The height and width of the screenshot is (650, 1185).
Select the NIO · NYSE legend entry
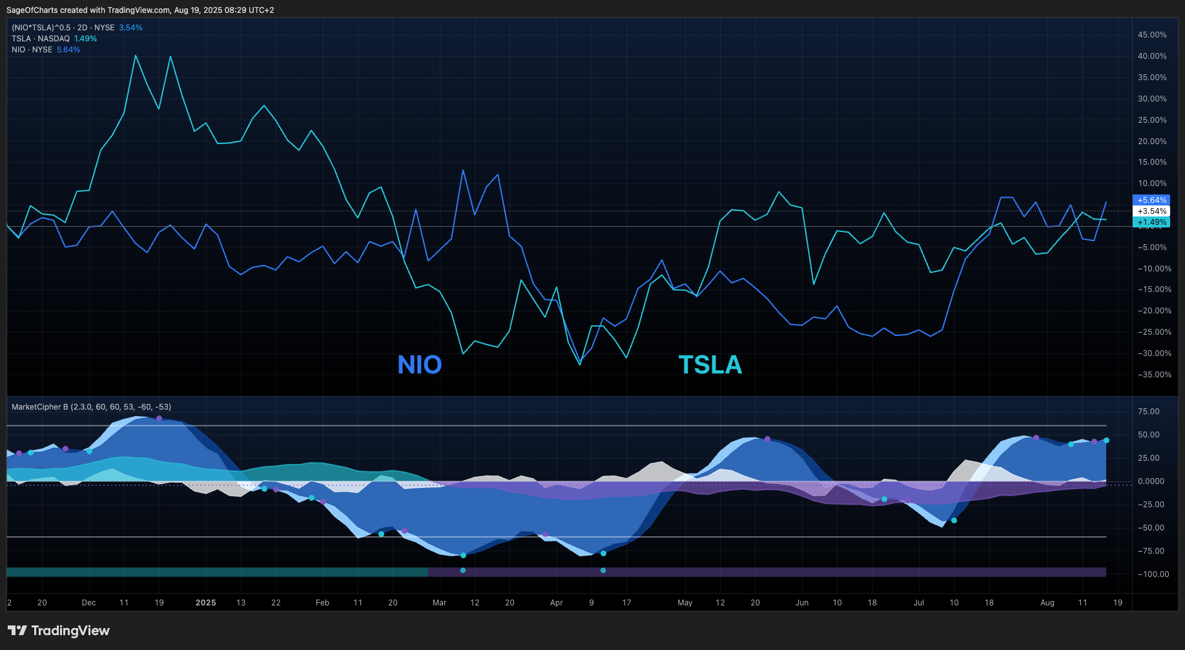point(32,50)
